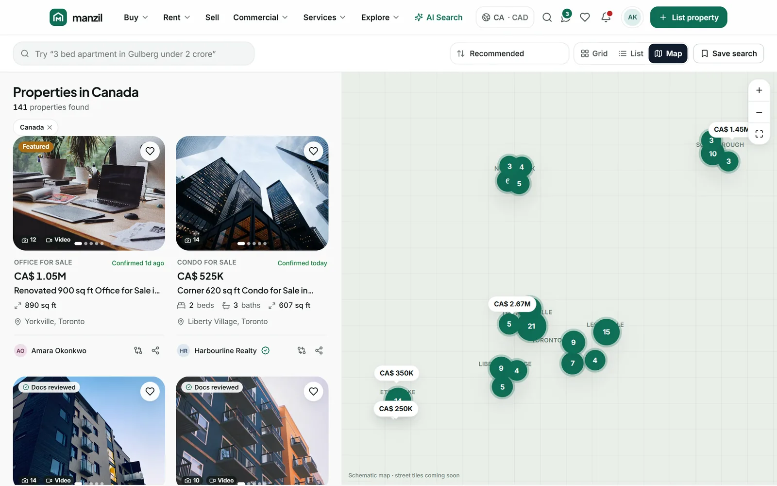
Task: Select the CA$ 350K map price marker
Action: pos(397,373)
